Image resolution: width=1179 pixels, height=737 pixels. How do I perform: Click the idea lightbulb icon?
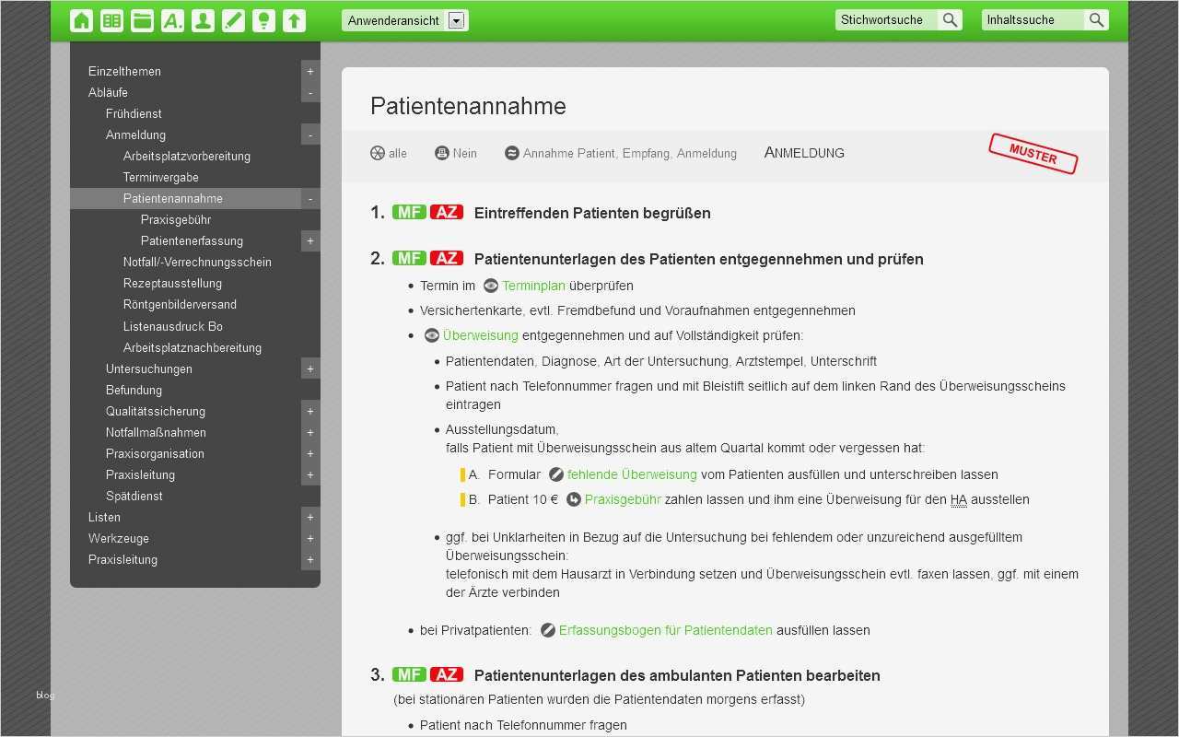(263, 19)
